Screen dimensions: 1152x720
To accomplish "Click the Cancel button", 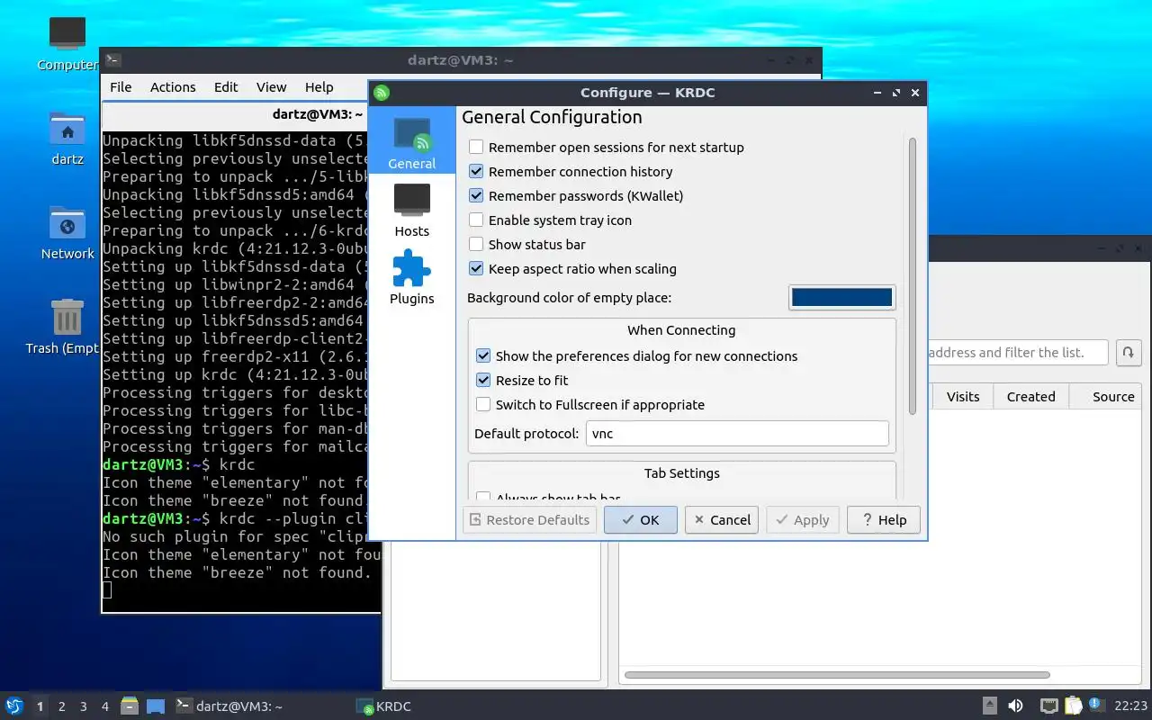I will [x=722, y=520].
